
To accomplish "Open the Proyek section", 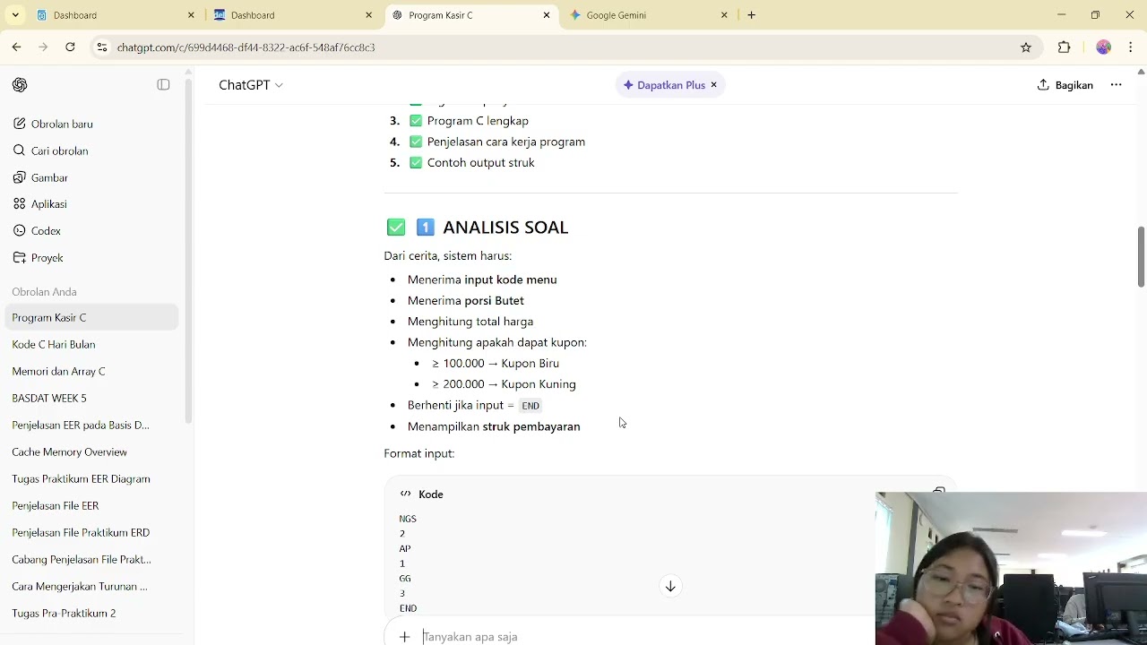I will point(38,258).
